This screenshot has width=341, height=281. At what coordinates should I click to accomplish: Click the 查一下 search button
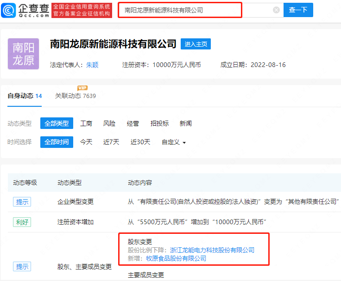298,10
